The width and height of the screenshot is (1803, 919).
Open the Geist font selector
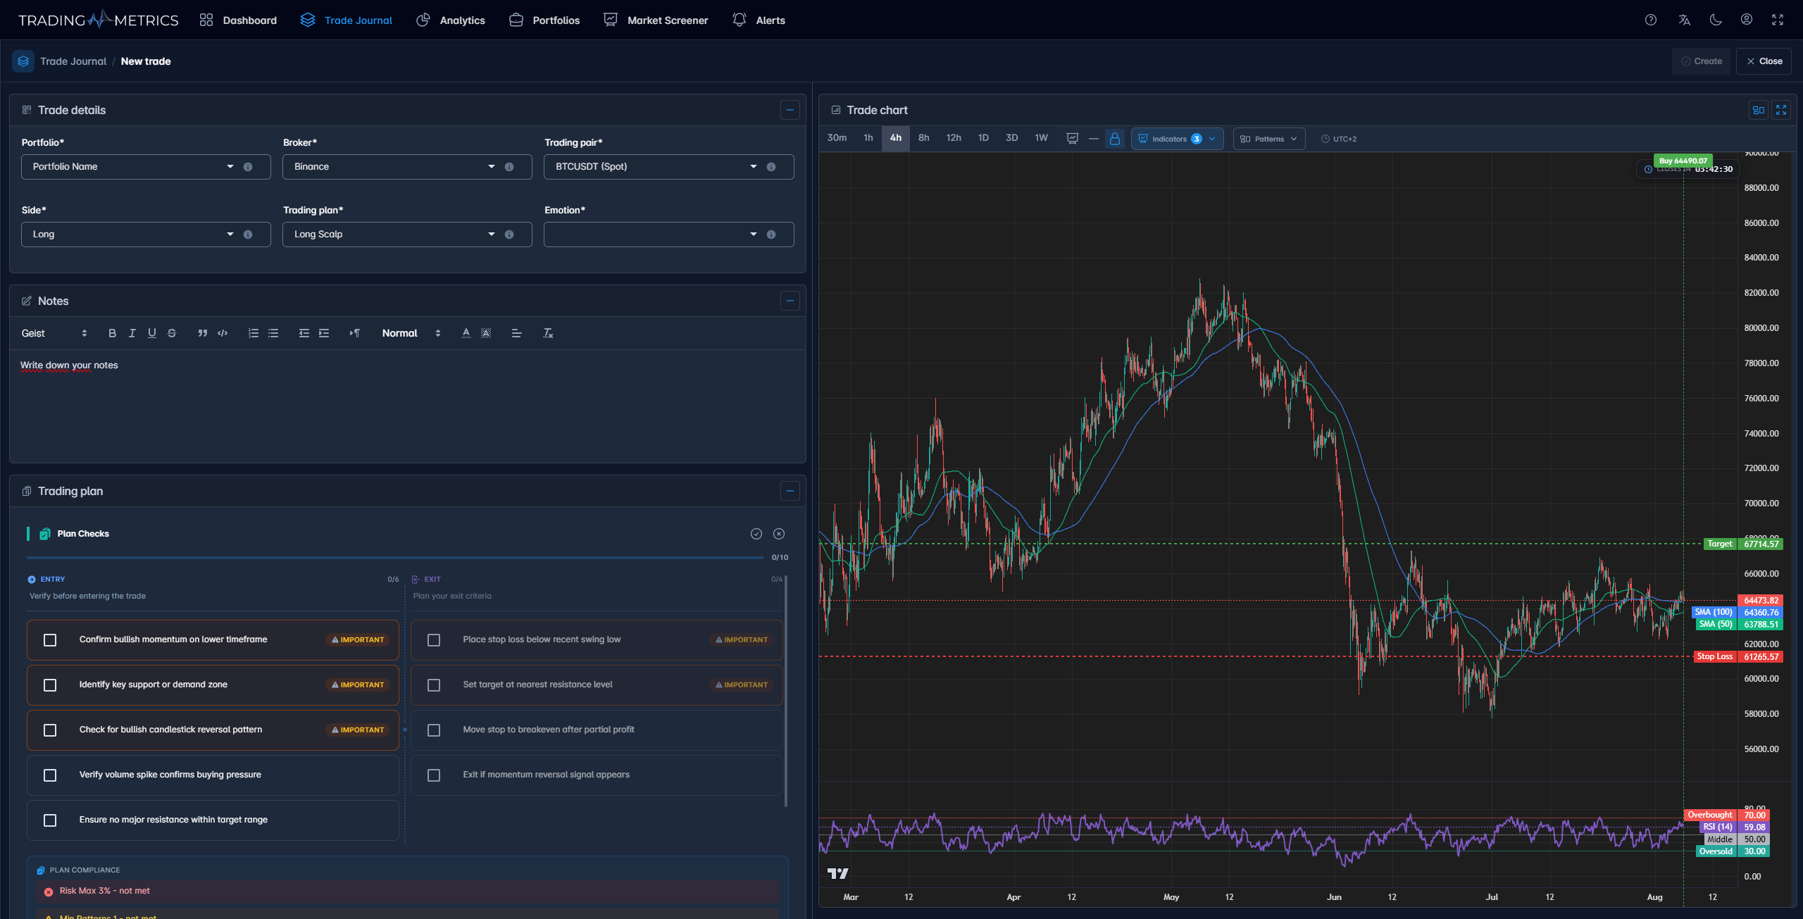click(54, 333)
